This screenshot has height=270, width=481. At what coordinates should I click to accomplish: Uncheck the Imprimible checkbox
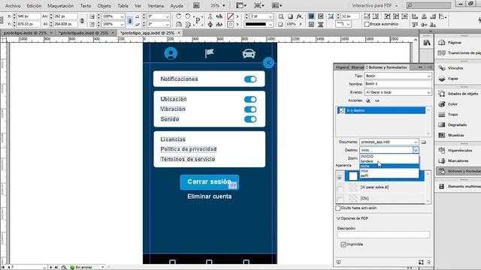(x=343, y=244)
